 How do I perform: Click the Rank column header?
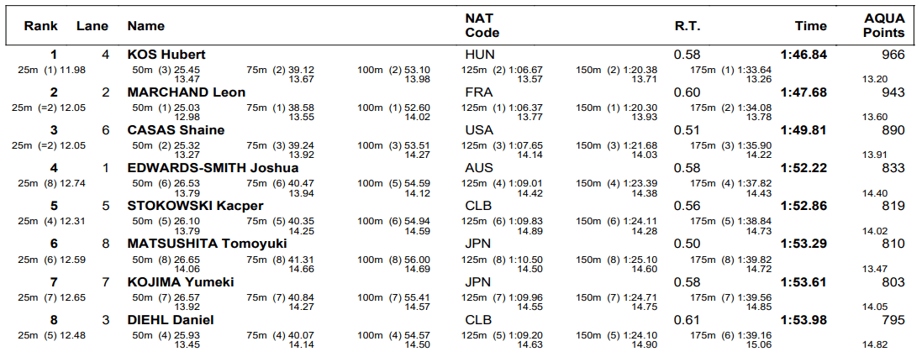click(40, 26)
